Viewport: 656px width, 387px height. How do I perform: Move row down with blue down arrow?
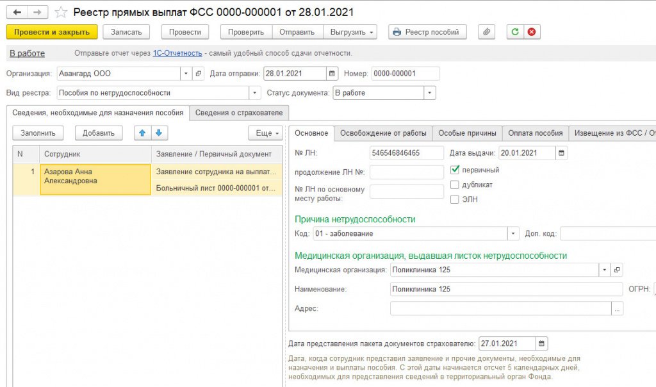158,133
